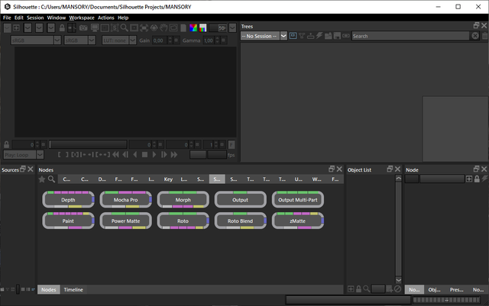Clear the Trees search with the X icon
This screenshot has height=306, width=489.
click(475, 36)
